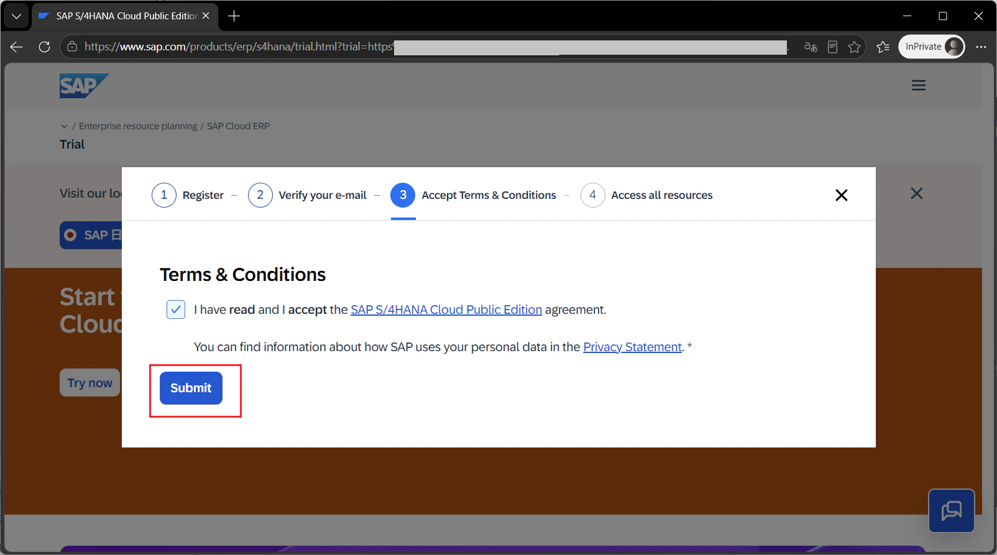Image resolution: width=997 pixels, height=555 pixels.
Task: Open immersive reader view
Action: [x=833, y=47]
